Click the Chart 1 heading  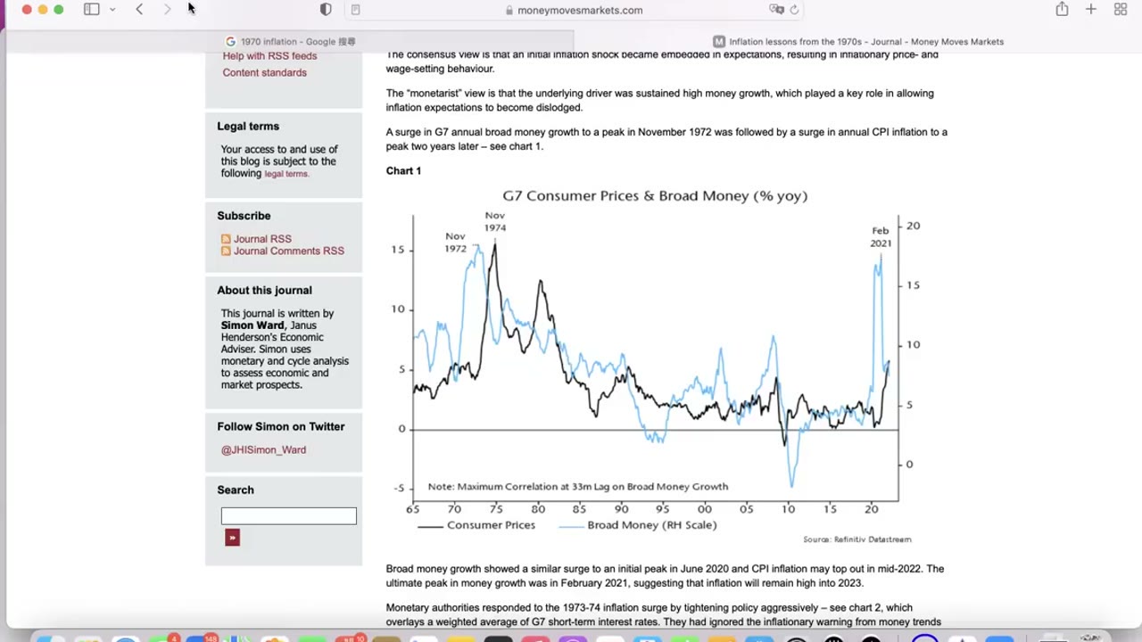403,171
